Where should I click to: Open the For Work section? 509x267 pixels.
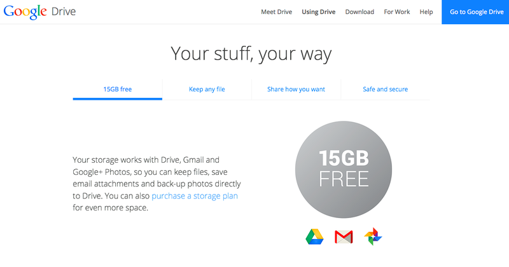click(x=396, y=12)
